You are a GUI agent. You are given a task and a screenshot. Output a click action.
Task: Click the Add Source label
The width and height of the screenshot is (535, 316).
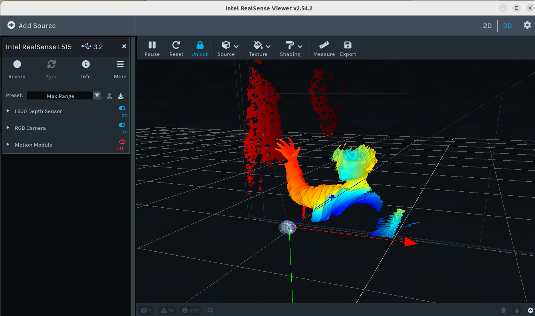click(37, 26)
